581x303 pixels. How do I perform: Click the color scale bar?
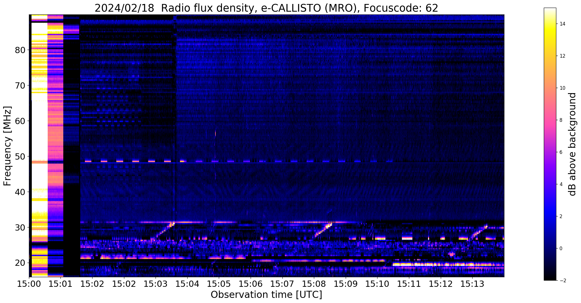[550, 144]
